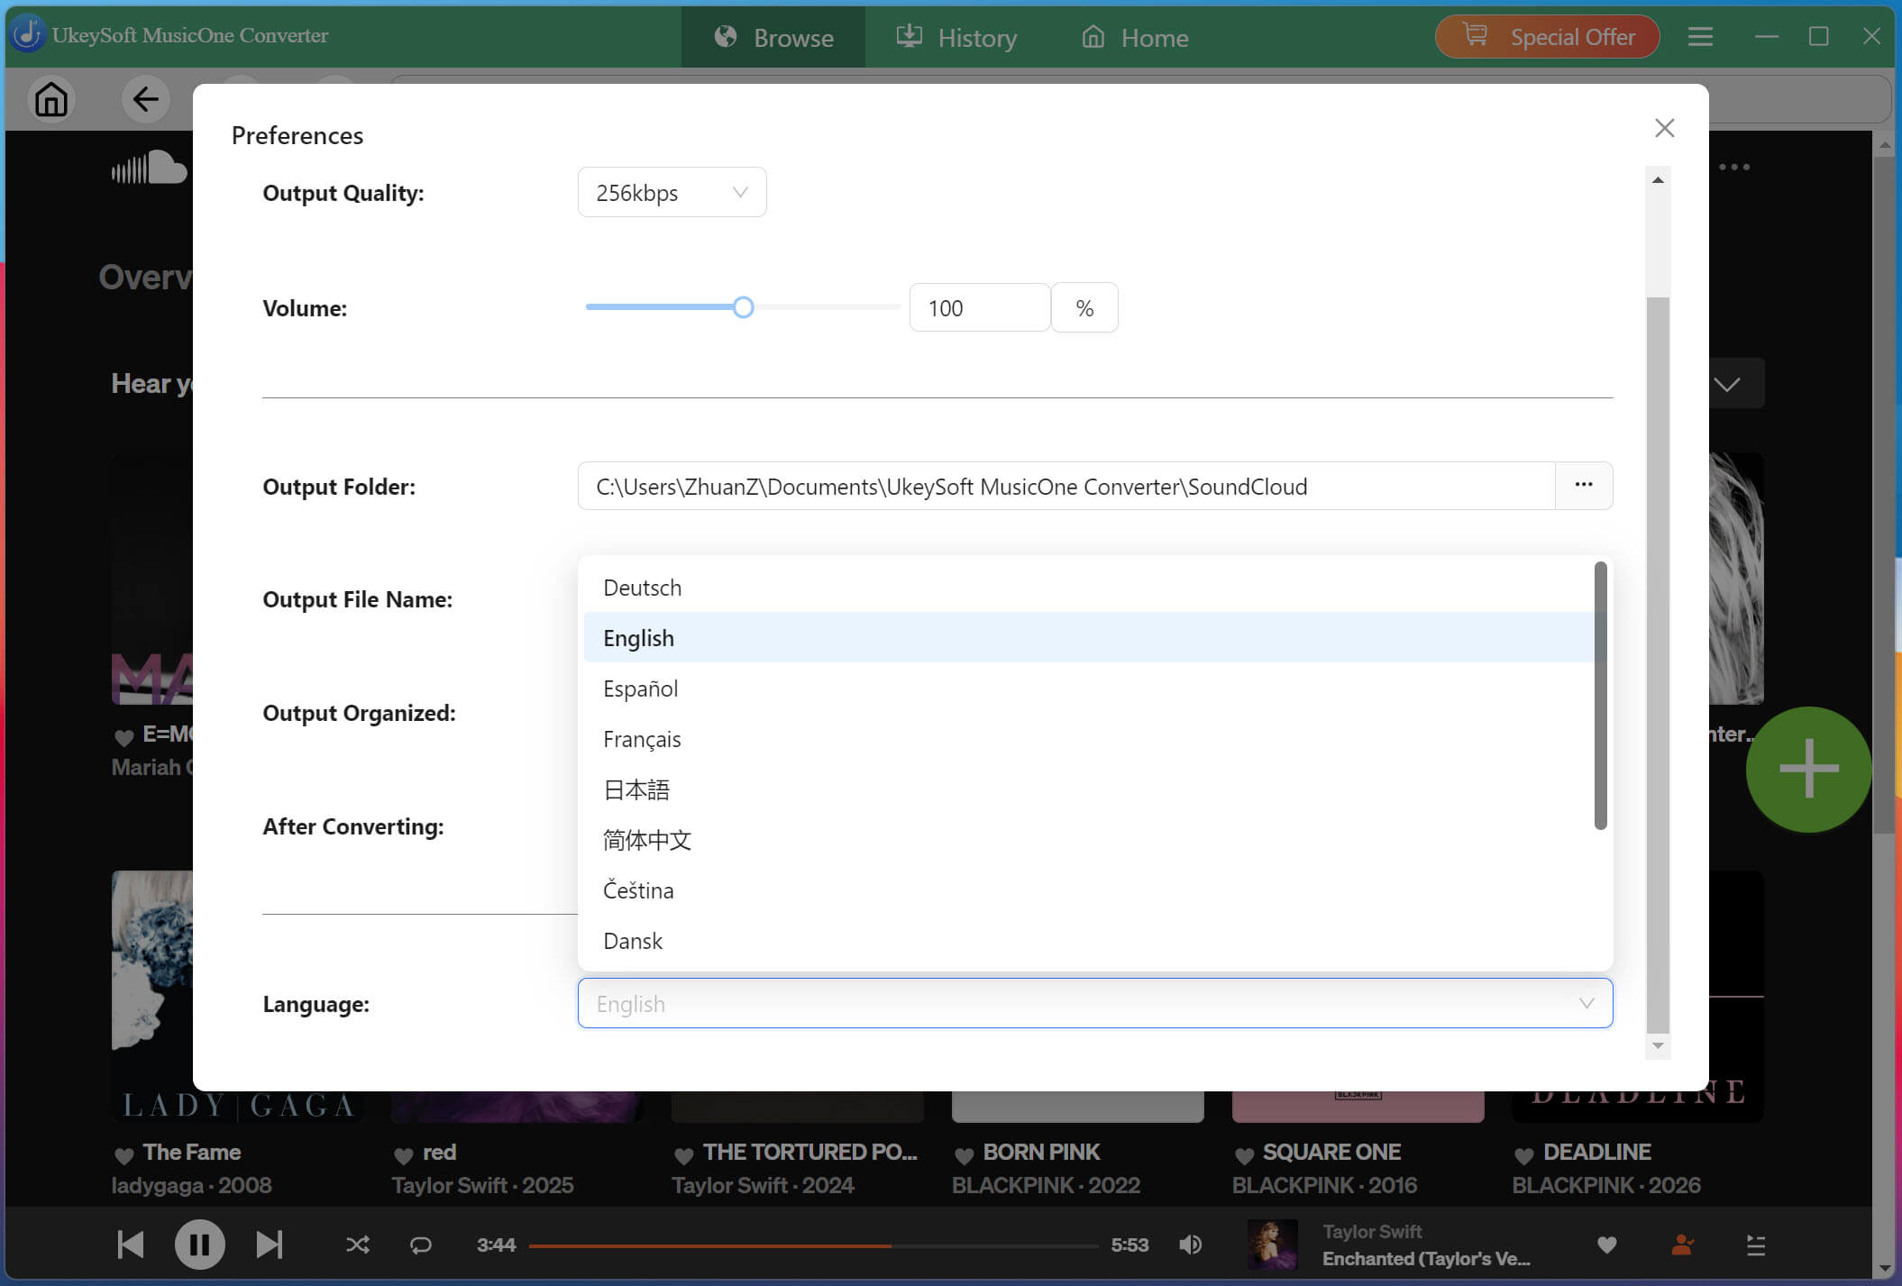Image resolution: width=1902 pixels, height=1286 pixels.
Task: Open the three-dots more menu
Action: pos(1733,167)
